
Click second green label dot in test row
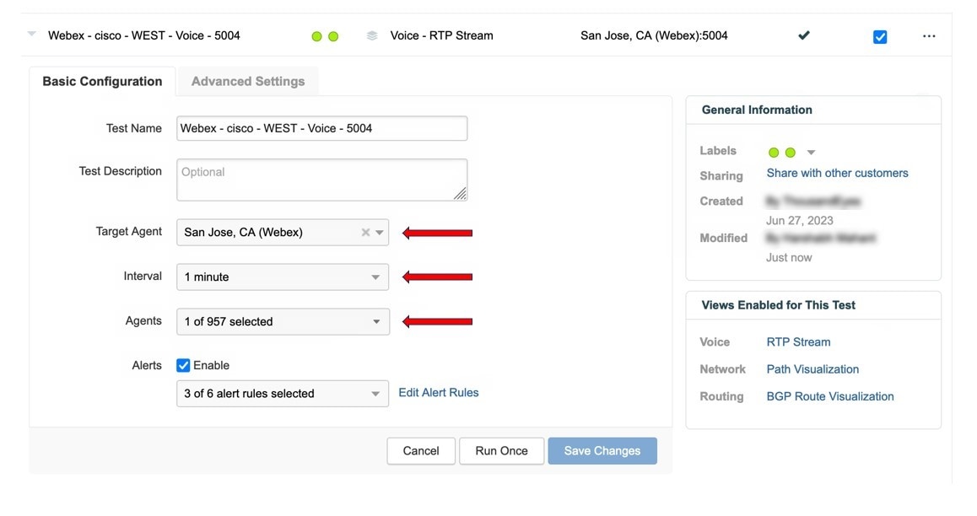pos(333,37)
